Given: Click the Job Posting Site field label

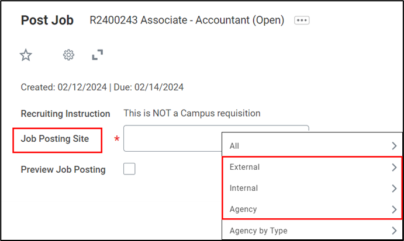Looking at the screenshot, I should point(55,139).
